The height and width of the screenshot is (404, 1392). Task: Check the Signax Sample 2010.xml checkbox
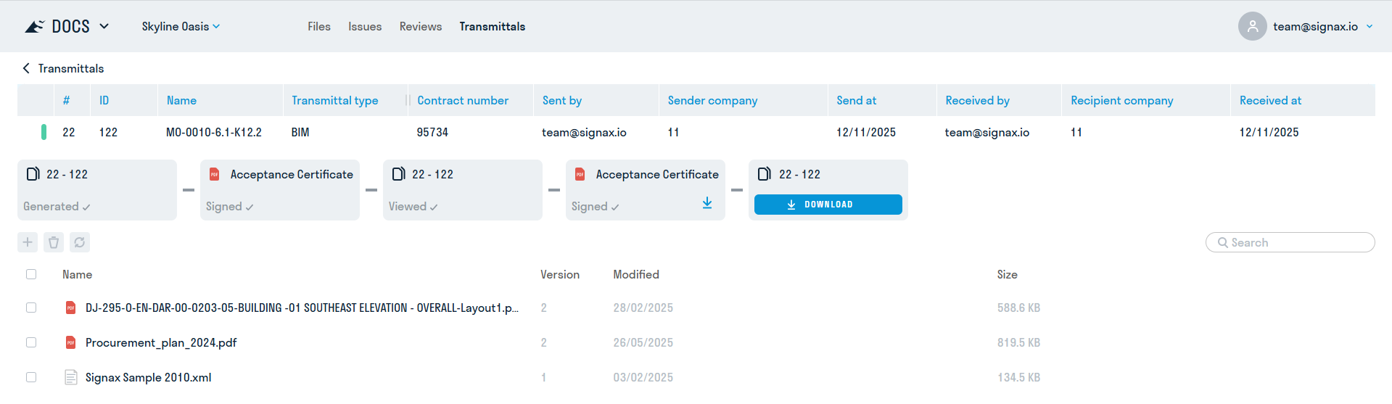pyautogui.click(x=31, y=377)
